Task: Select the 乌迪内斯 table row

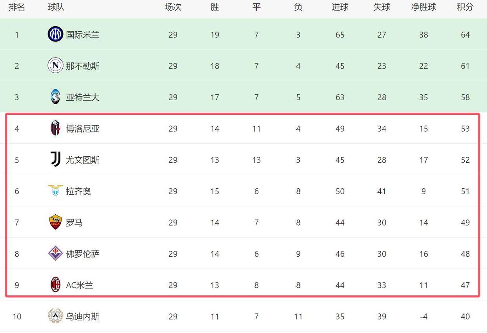Action: (243, 316)
